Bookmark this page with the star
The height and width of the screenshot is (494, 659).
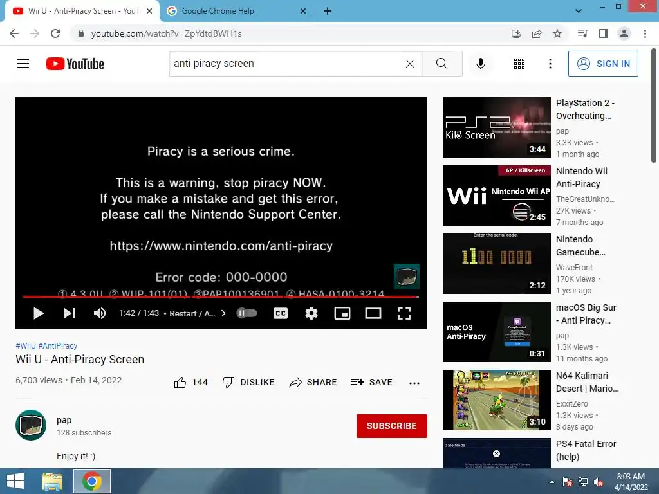[557, 33]
